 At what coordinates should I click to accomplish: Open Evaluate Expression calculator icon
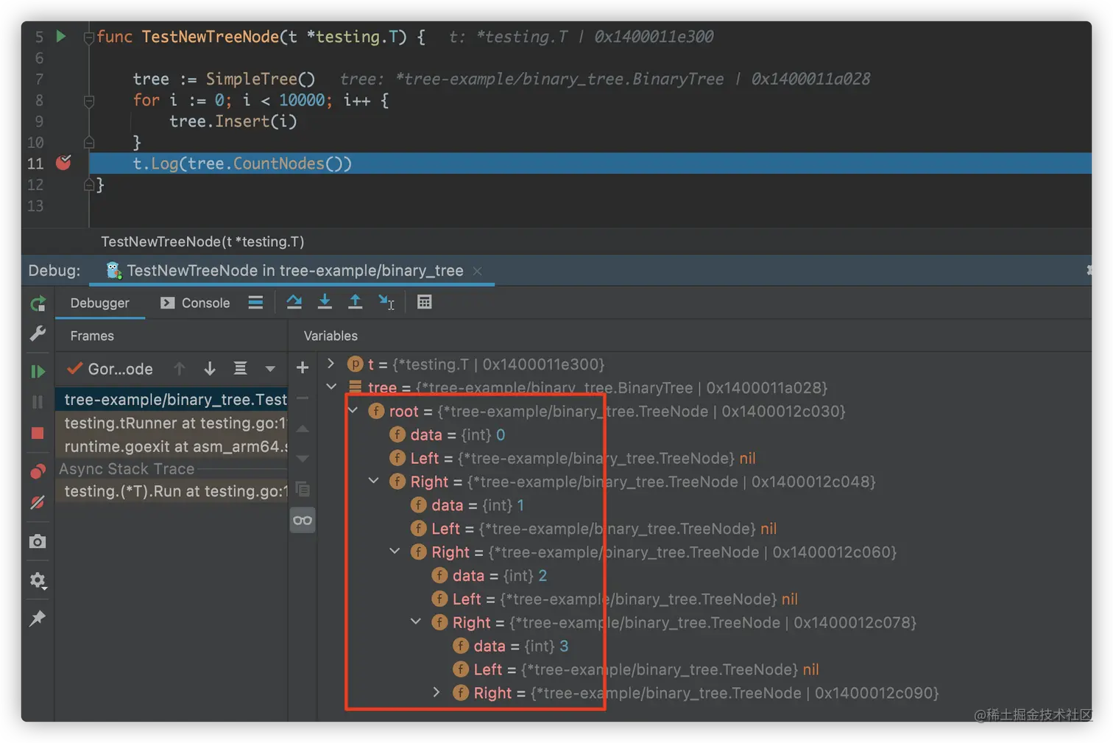[x=425, y=302]
